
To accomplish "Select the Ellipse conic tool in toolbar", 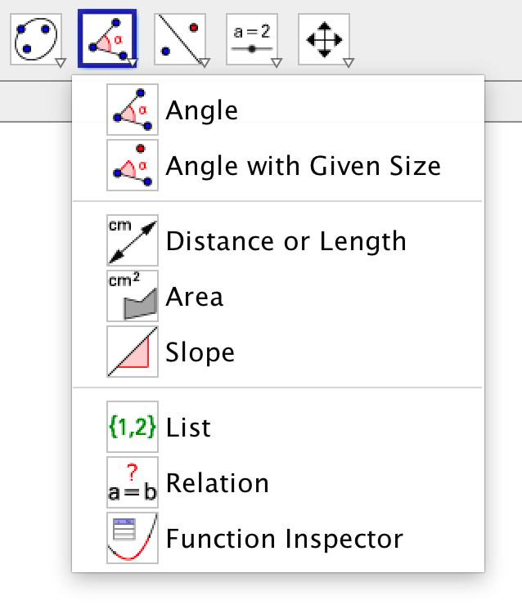I will [36, 39].
